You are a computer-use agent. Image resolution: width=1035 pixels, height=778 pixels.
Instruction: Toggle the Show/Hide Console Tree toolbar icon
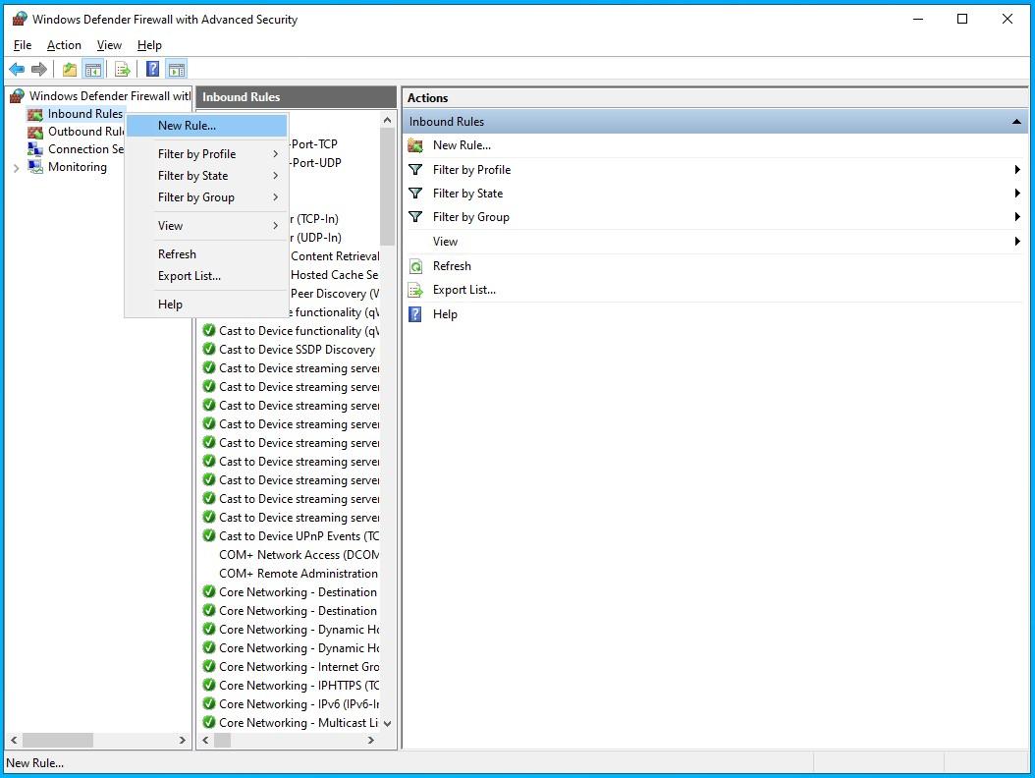point(93,69)
